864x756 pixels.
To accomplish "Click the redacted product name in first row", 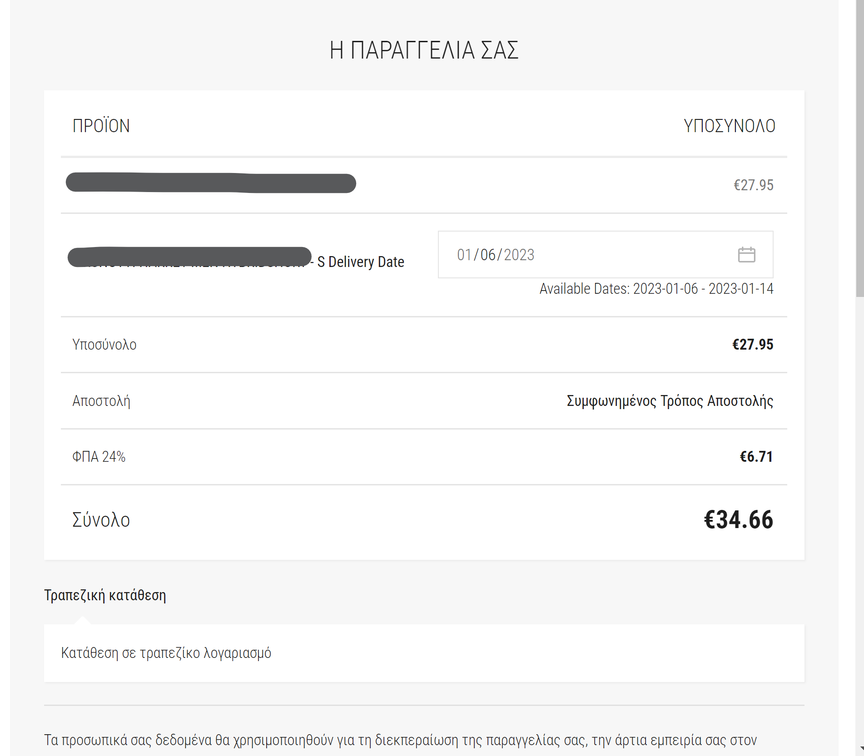I will click(x=211, y=183).
